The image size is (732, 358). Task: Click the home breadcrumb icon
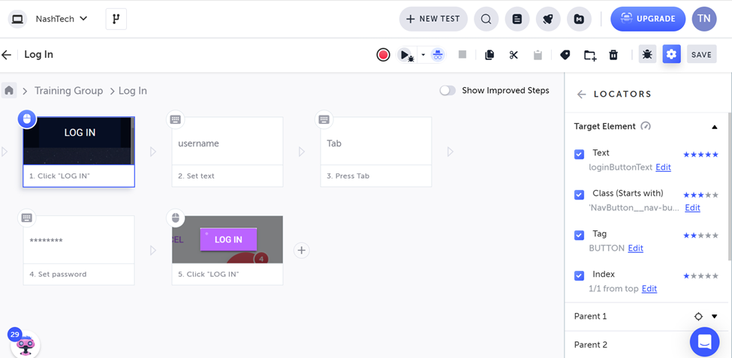click(9, 90)
